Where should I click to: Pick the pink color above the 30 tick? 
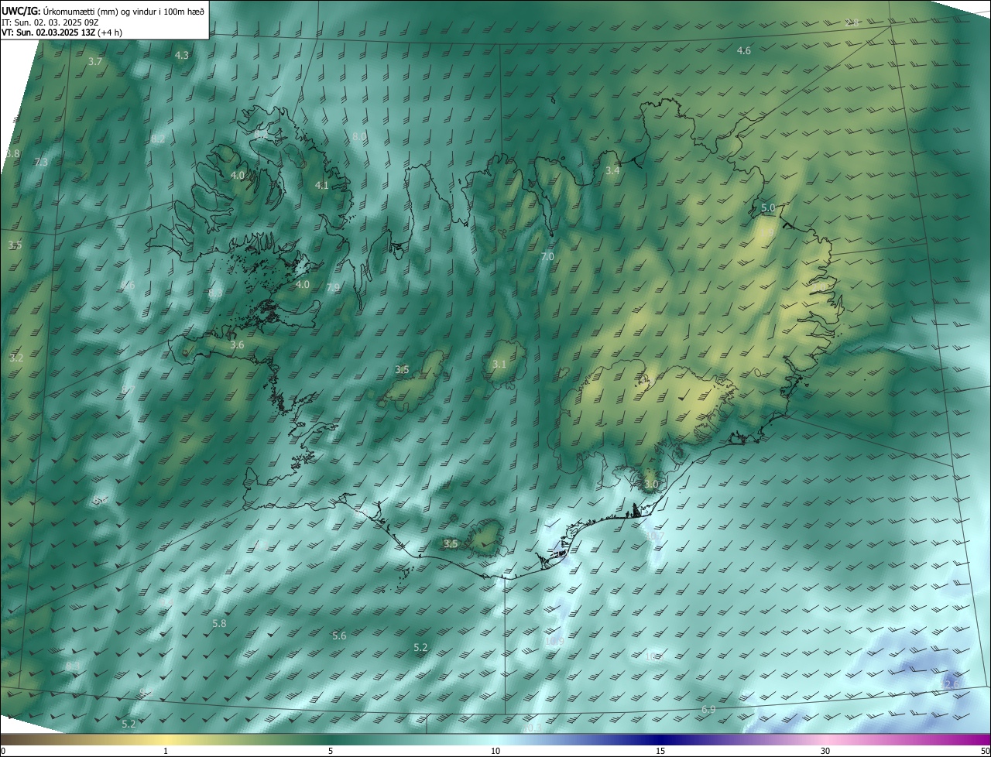coord(825,740)
